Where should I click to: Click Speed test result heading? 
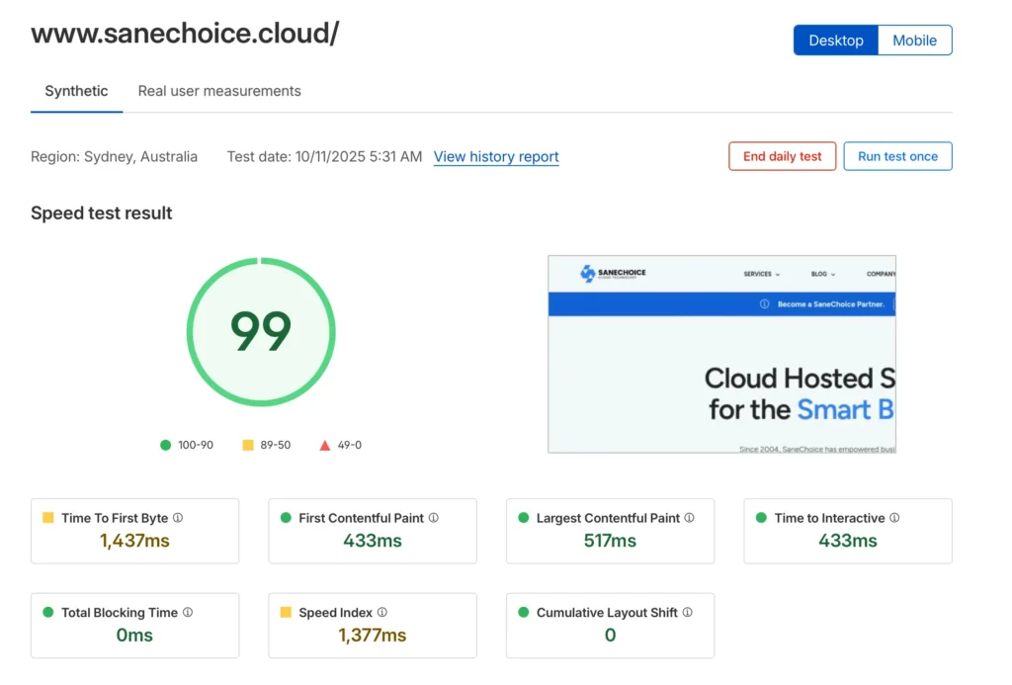click(x=102, y=214)
